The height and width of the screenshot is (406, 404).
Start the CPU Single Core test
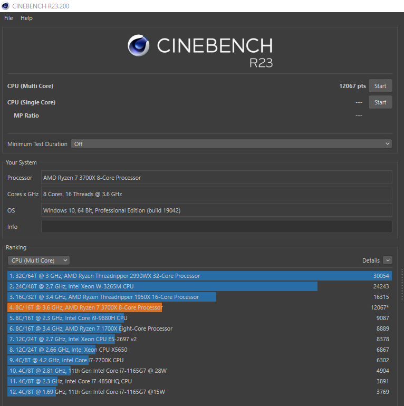(x=380, y=102)
